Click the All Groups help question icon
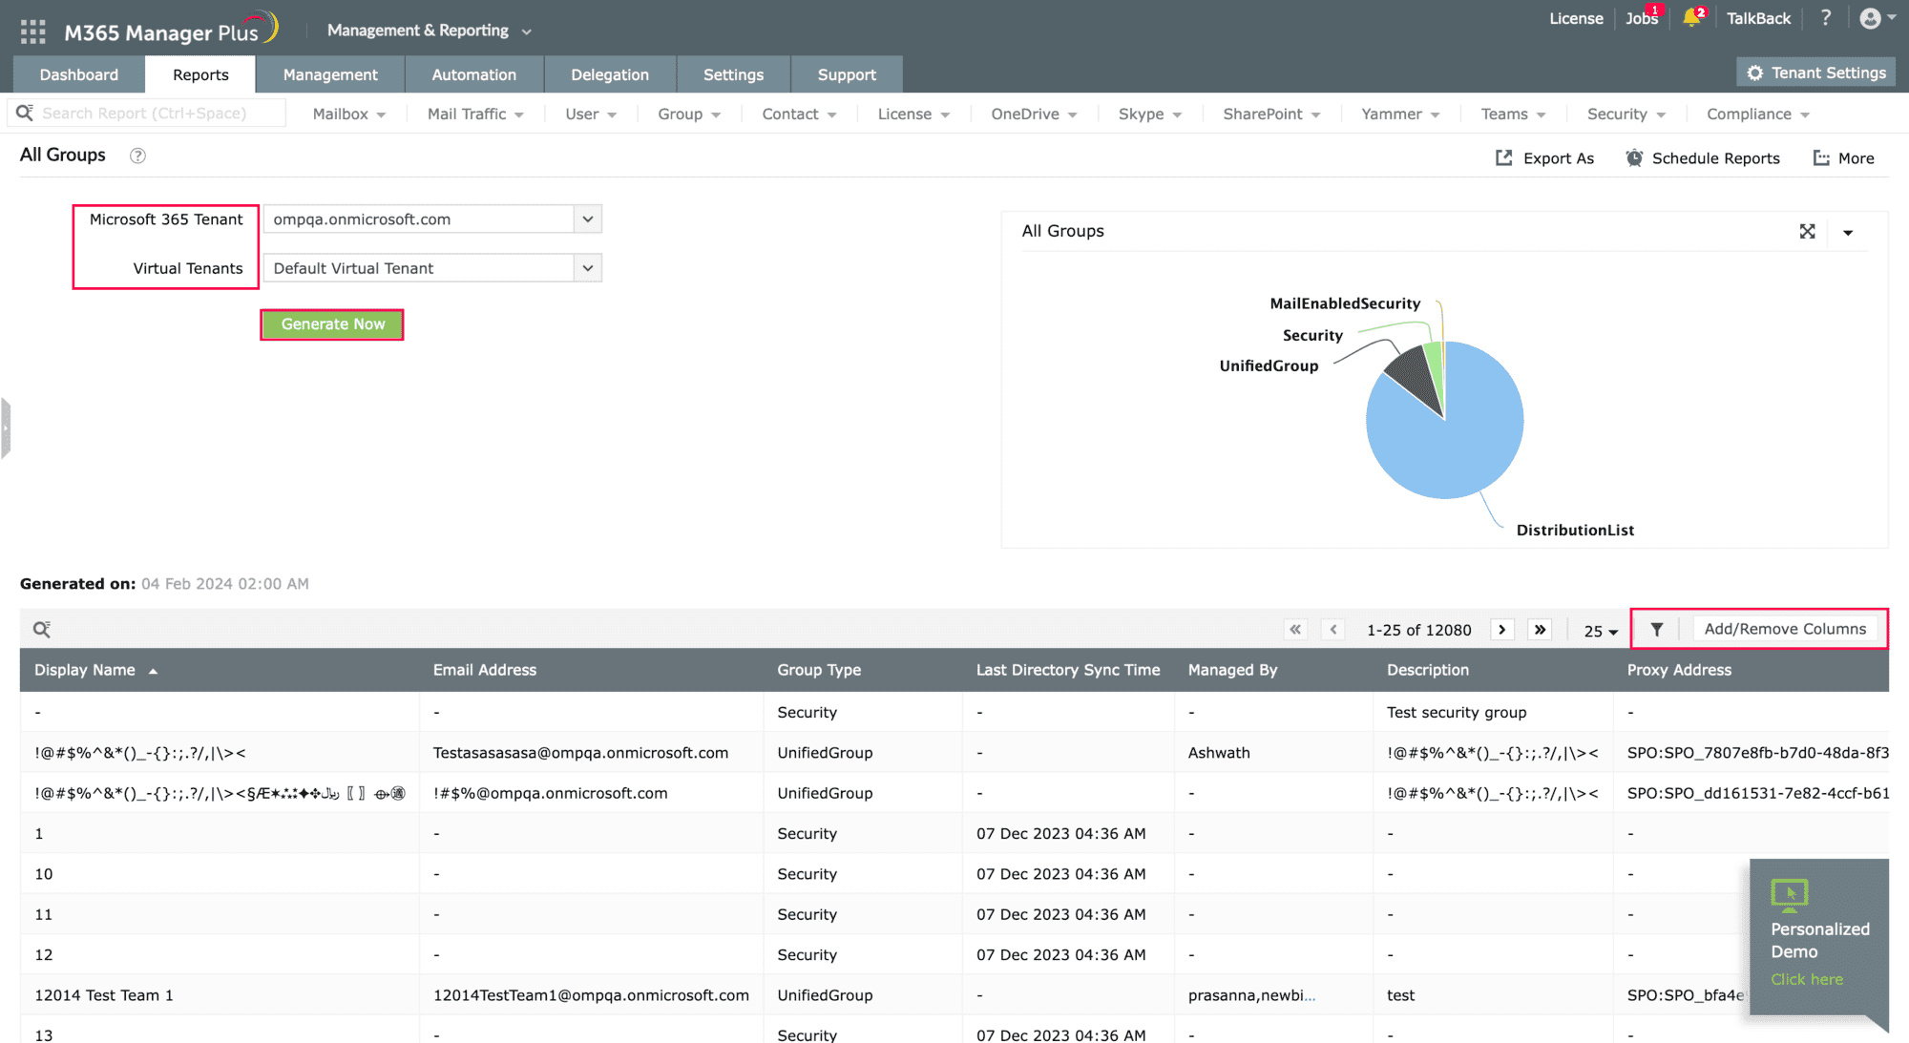 click(x=137, y=156)
